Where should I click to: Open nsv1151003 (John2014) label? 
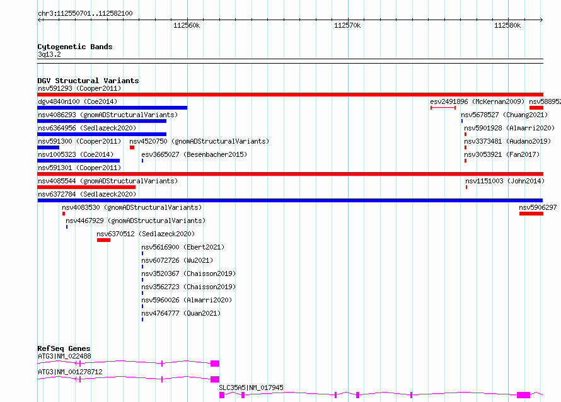[x=505, y=181]
